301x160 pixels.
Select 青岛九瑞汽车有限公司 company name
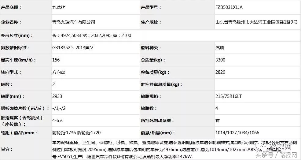pos(74,22)
